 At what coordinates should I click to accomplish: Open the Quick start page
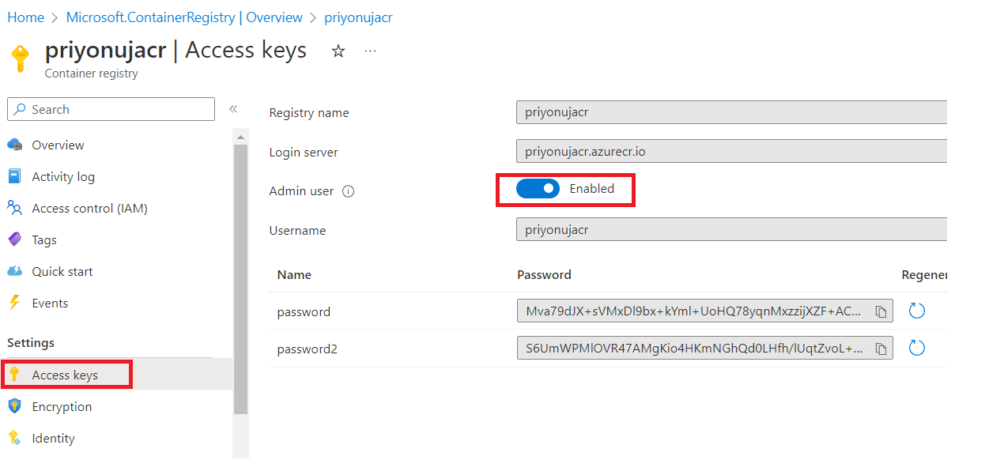tap(62, 272)
